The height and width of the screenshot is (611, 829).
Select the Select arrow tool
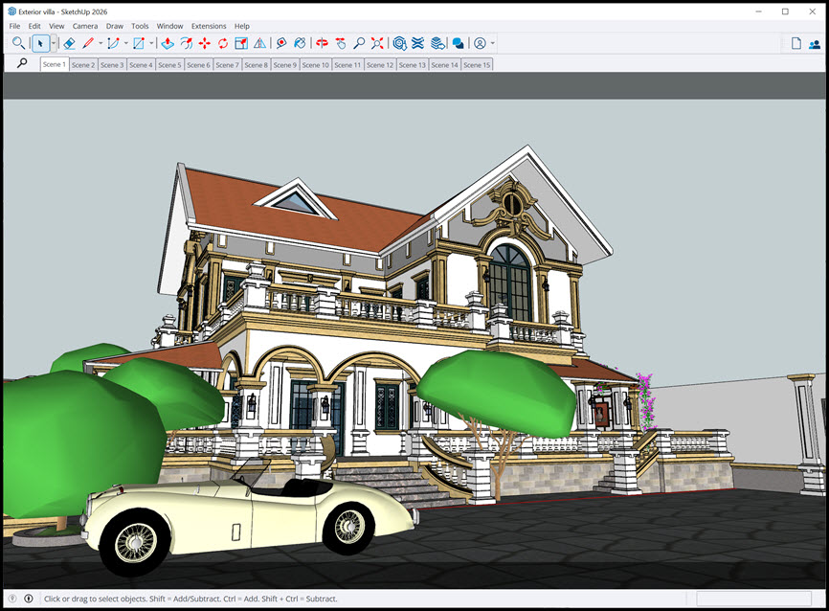pos(40,43)
